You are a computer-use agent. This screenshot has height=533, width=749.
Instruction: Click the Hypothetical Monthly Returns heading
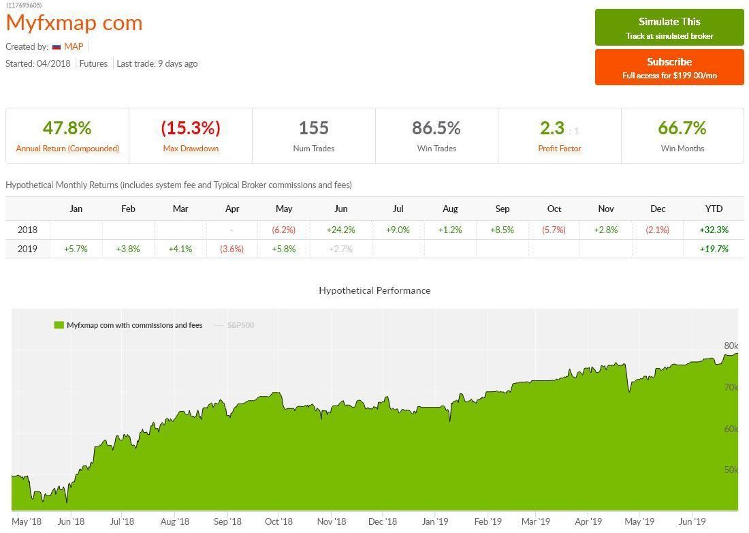point(178,185)
